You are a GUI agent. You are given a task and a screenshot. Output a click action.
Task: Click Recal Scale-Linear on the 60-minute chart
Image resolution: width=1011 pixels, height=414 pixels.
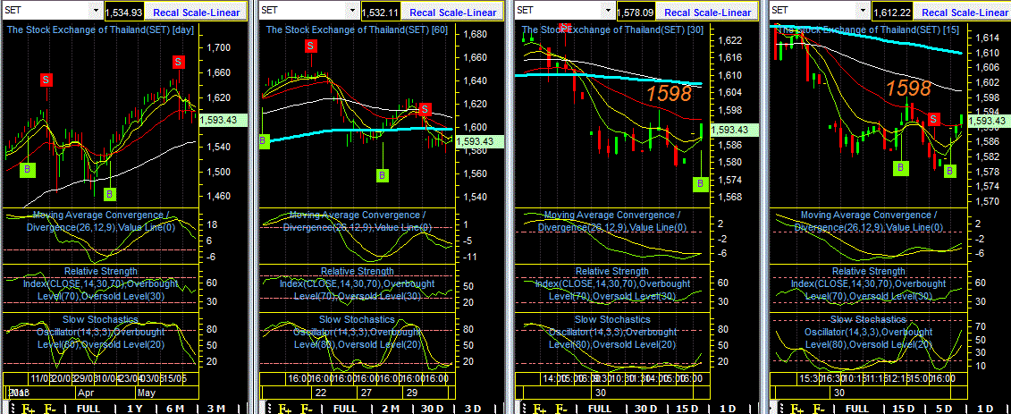[452, 13]
